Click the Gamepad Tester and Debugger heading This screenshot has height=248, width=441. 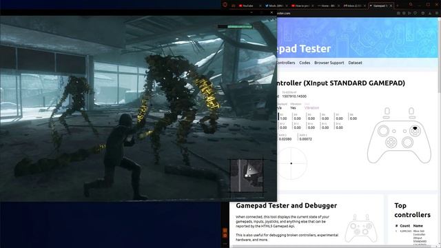(287, 205)
